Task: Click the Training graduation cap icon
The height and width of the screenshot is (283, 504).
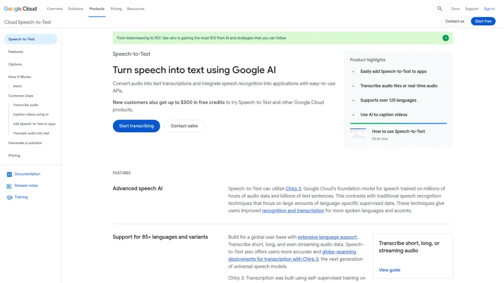Action: 9,197
